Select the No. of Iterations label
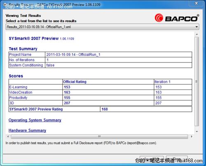206x166 pixels. (x=22, y=60)
